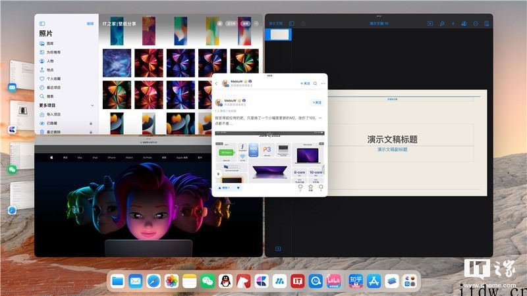Screen dimensions: 527x296
Task: Click the Apple logo in Safari's site nav
Action: 51,157
